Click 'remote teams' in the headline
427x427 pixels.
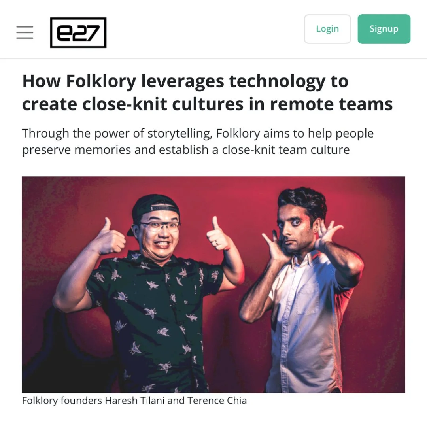[x=331, y=104]
